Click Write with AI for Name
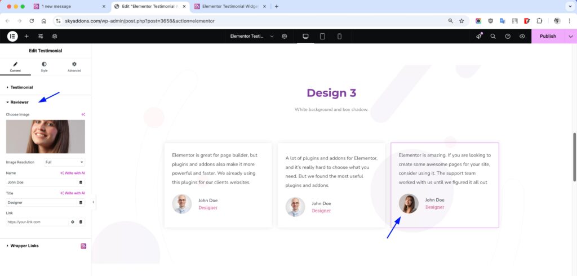 (x=73, y=173)
